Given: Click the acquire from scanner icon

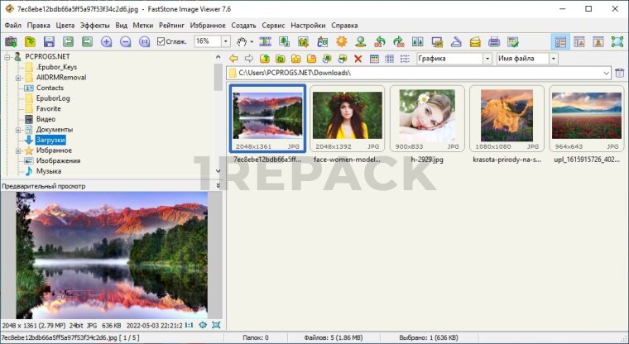Looking at the screenshot, I should click(x=456, y=41).
